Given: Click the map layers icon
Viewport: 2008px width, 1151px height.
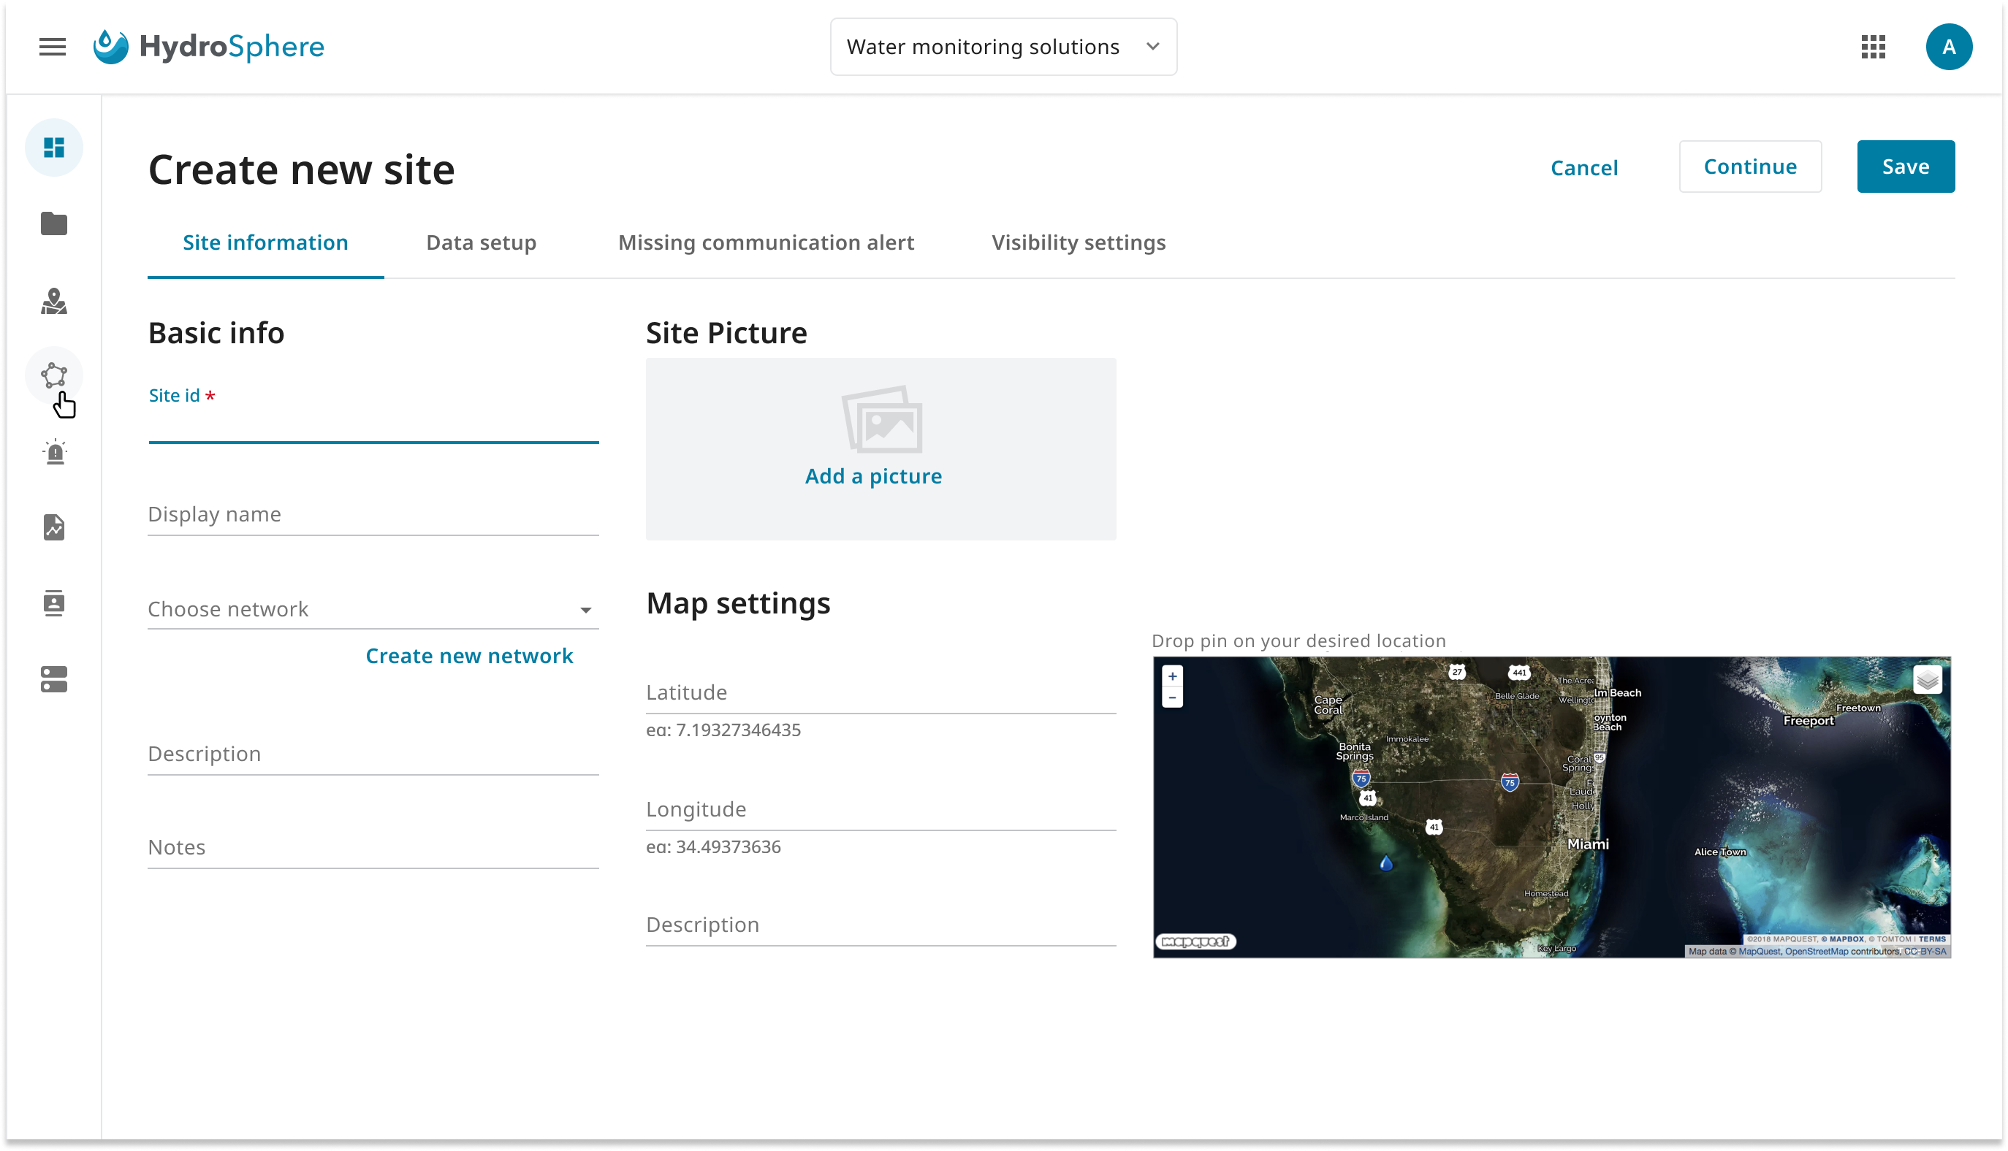Looking at the screenshot, I should pos(1927,680).
